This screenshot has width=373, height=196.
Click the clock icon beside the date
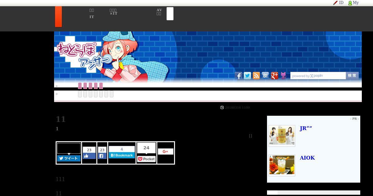coord(222,107)
